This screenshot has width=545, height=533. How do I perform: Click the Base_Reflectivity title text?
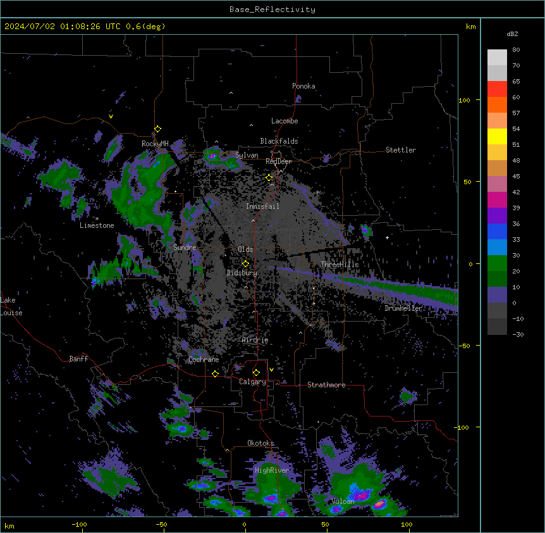click(x=272, y=9)
